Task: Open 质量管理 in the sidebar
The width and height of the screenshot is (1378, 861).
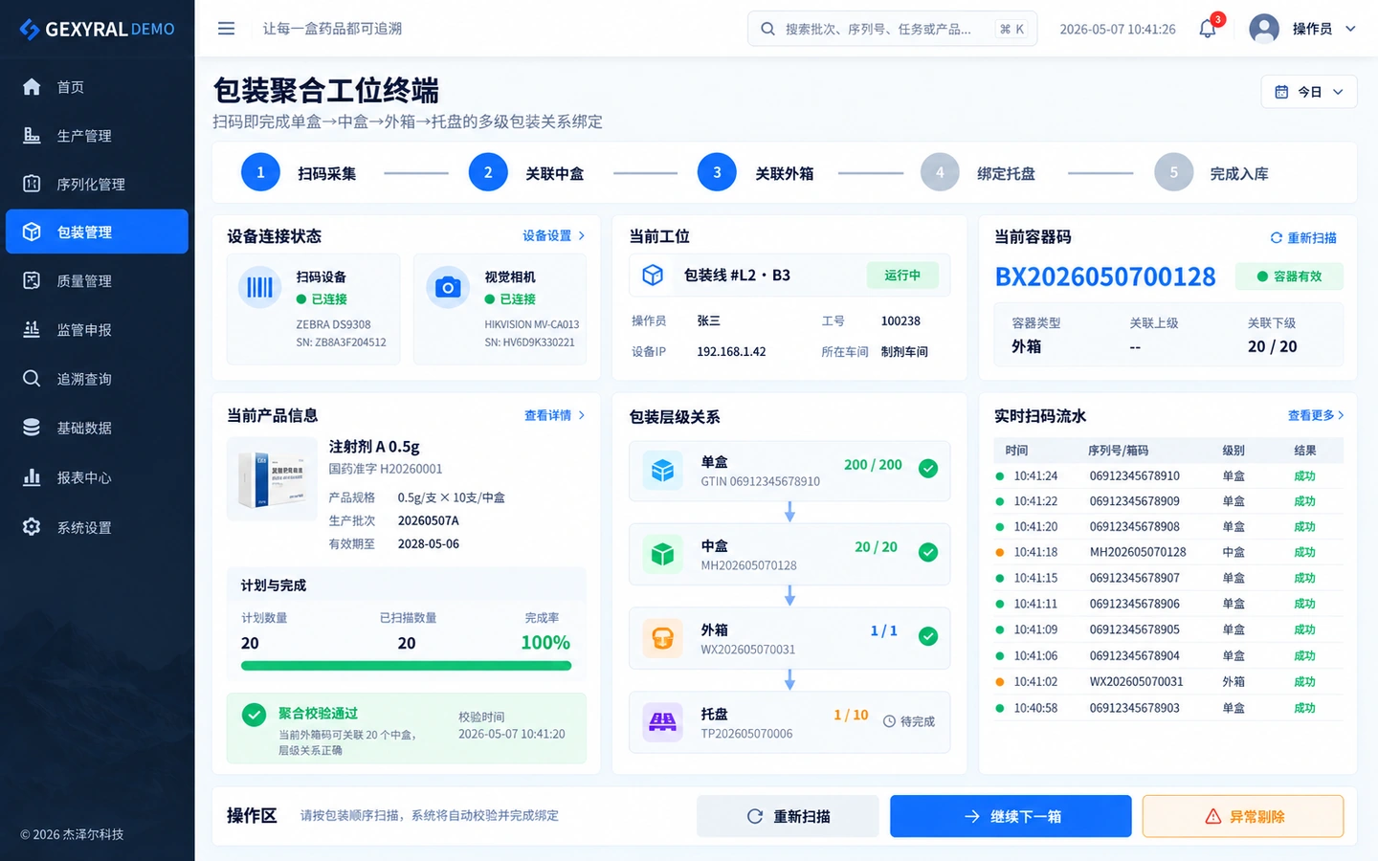Action: coord(97,280)
